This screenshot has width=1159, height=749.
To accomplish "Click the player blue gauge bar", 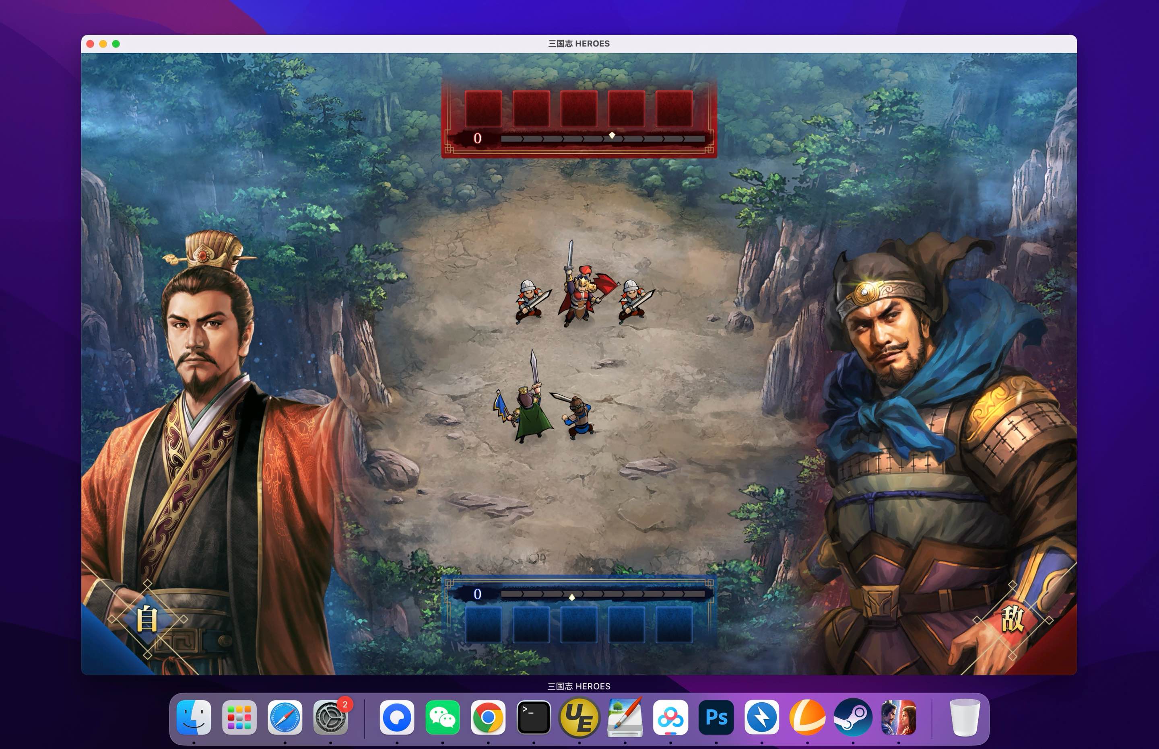I will (x=603, y=594).
